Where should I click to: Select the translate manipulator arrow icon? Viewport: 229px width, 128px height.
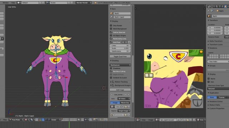tap(43, 120)
